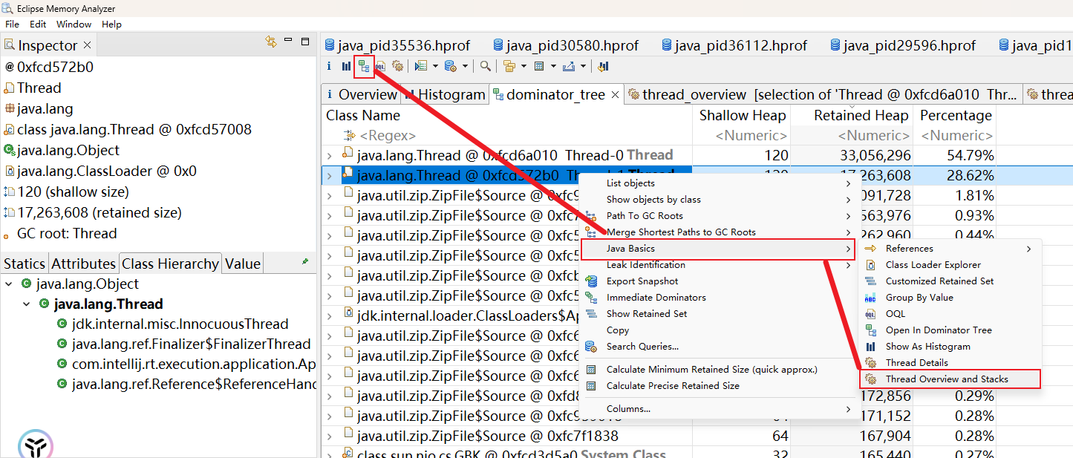Select the Value tab in Inspector
Viewport: 1073px width, 458px height.
click(243, 264)
